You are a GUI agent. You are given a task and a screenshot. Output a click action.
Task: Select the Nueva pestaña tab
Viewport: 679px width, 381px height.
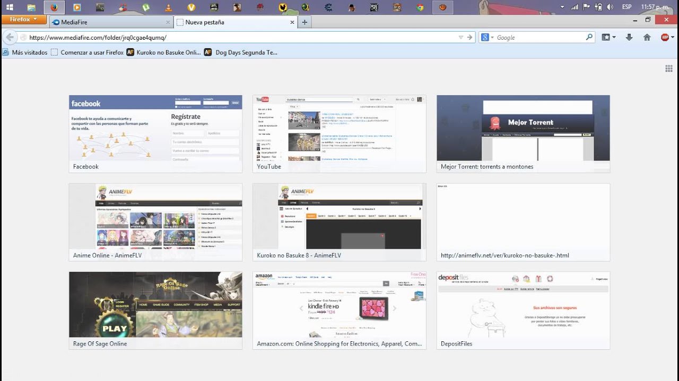click(236, 22)
